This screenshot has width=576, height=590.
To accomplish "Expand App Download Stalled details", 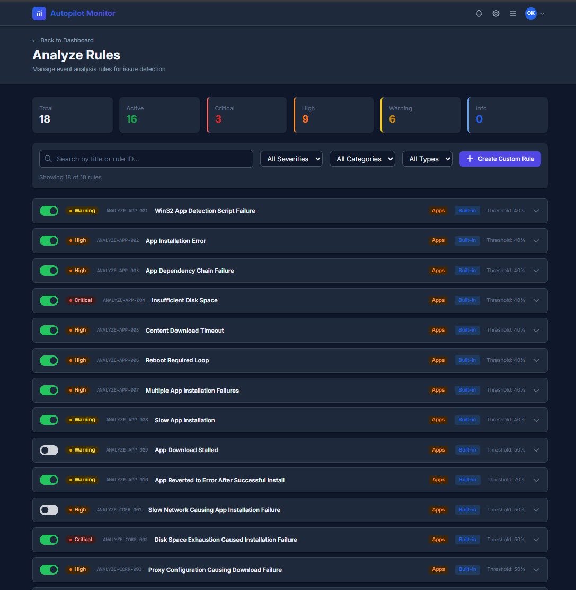I will (536, 450).
